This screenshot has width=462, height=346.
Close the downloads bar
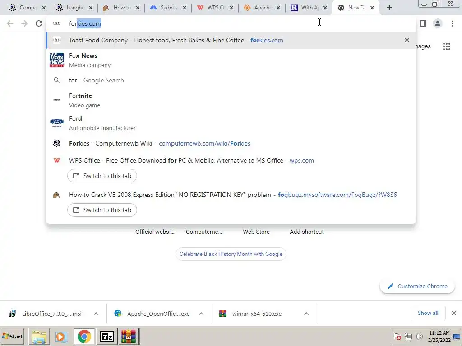(x=454, y=313)
